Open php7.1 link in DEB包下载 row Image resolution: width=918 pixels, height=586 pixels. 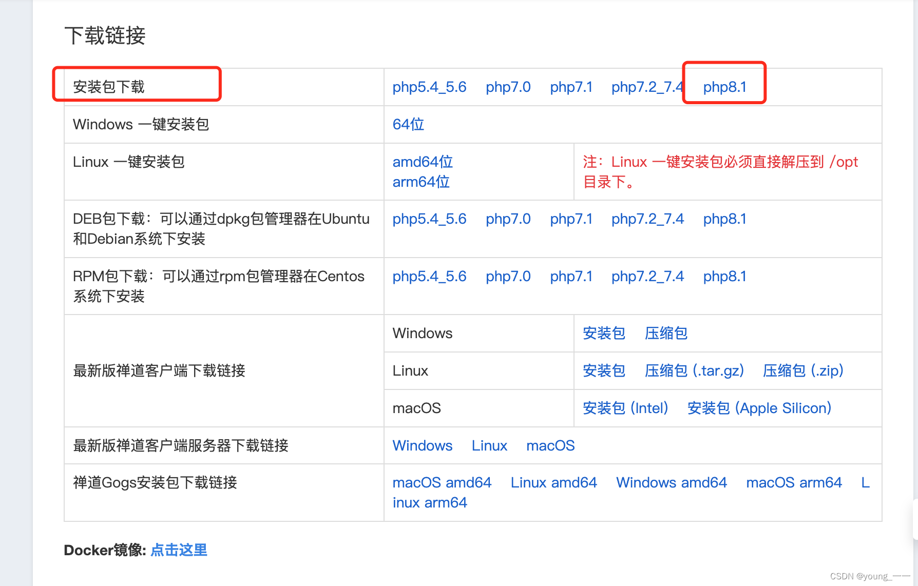pos(571,219)
